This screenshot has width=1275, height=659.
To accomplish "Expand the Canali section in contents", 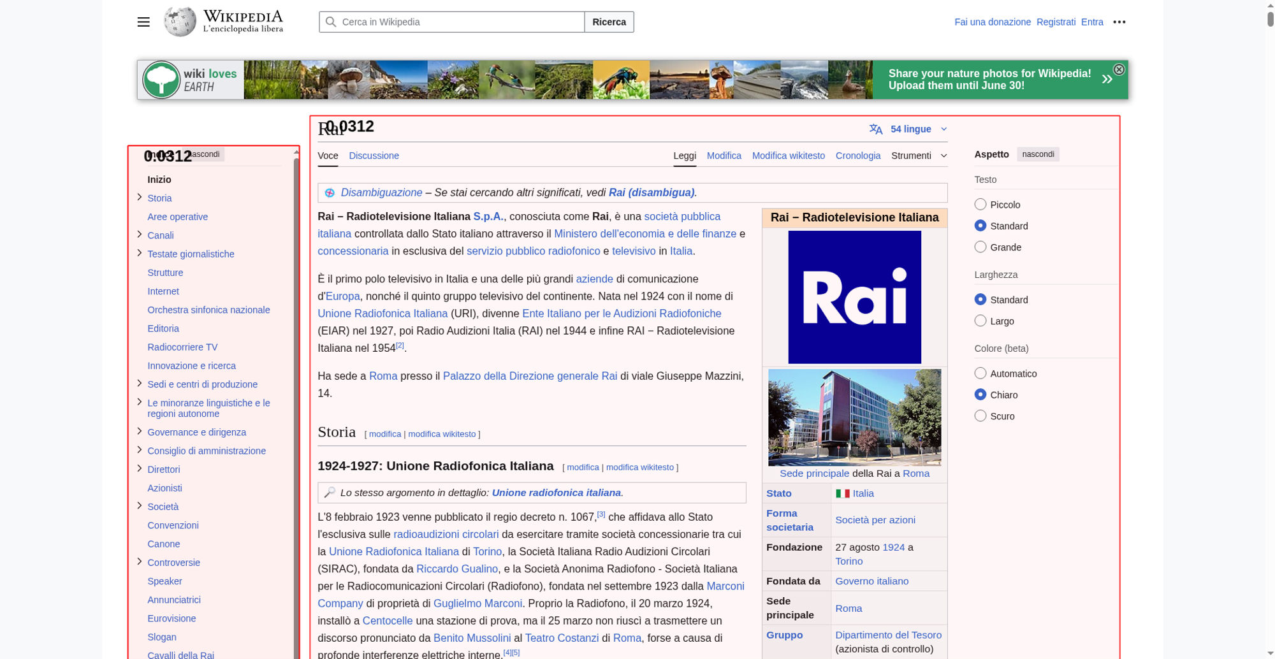I will [139, 235].
